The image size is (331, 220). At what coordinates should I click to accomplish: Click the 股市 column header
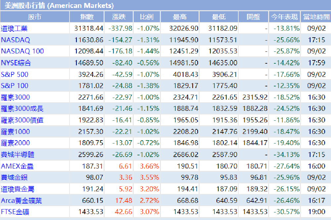(x=35, y=17)
